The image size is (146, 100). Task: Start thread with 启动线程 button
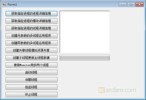32,72
